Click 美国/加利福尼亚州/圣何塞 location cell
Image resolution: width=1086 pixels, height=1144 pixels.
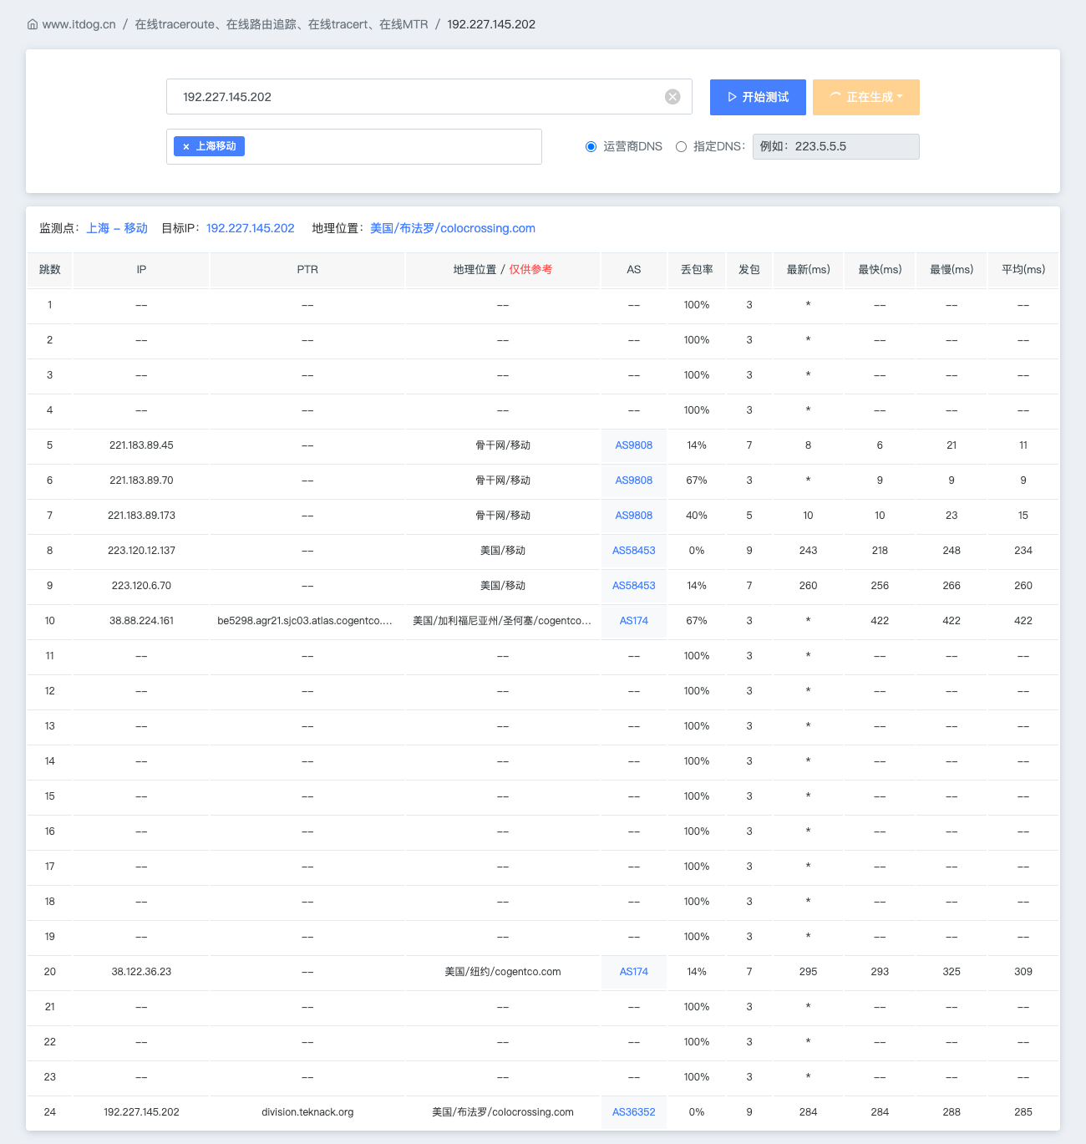click(502, 621)
